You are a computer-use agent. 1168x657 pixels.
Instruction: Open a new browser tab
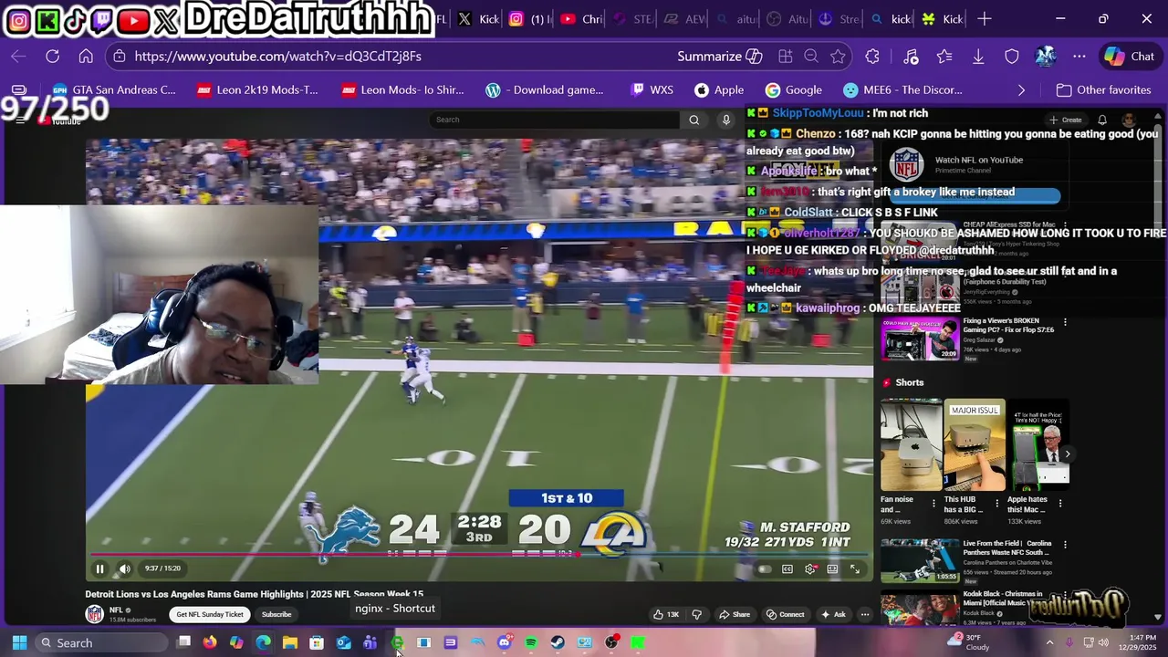985,18
